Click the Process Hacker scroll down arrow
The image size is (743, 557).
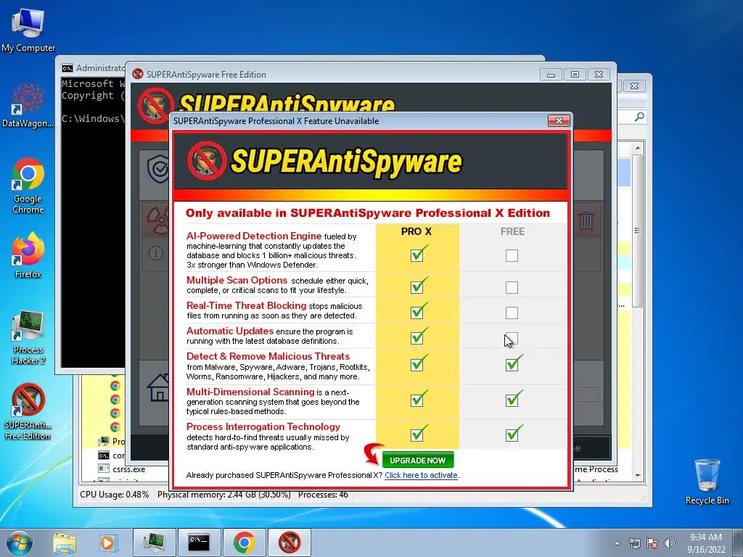click(638, 475)
